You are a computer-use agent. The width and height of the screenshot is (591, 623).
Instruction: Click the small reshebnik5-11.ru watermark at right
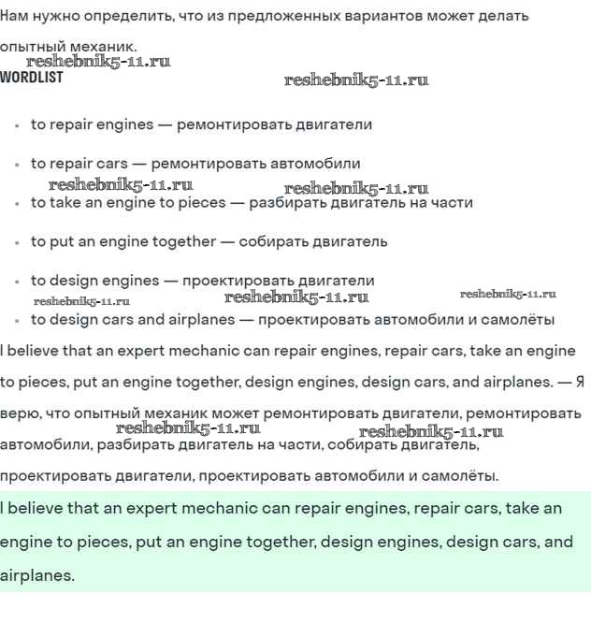pyautogui.click(x=508, y=294)
